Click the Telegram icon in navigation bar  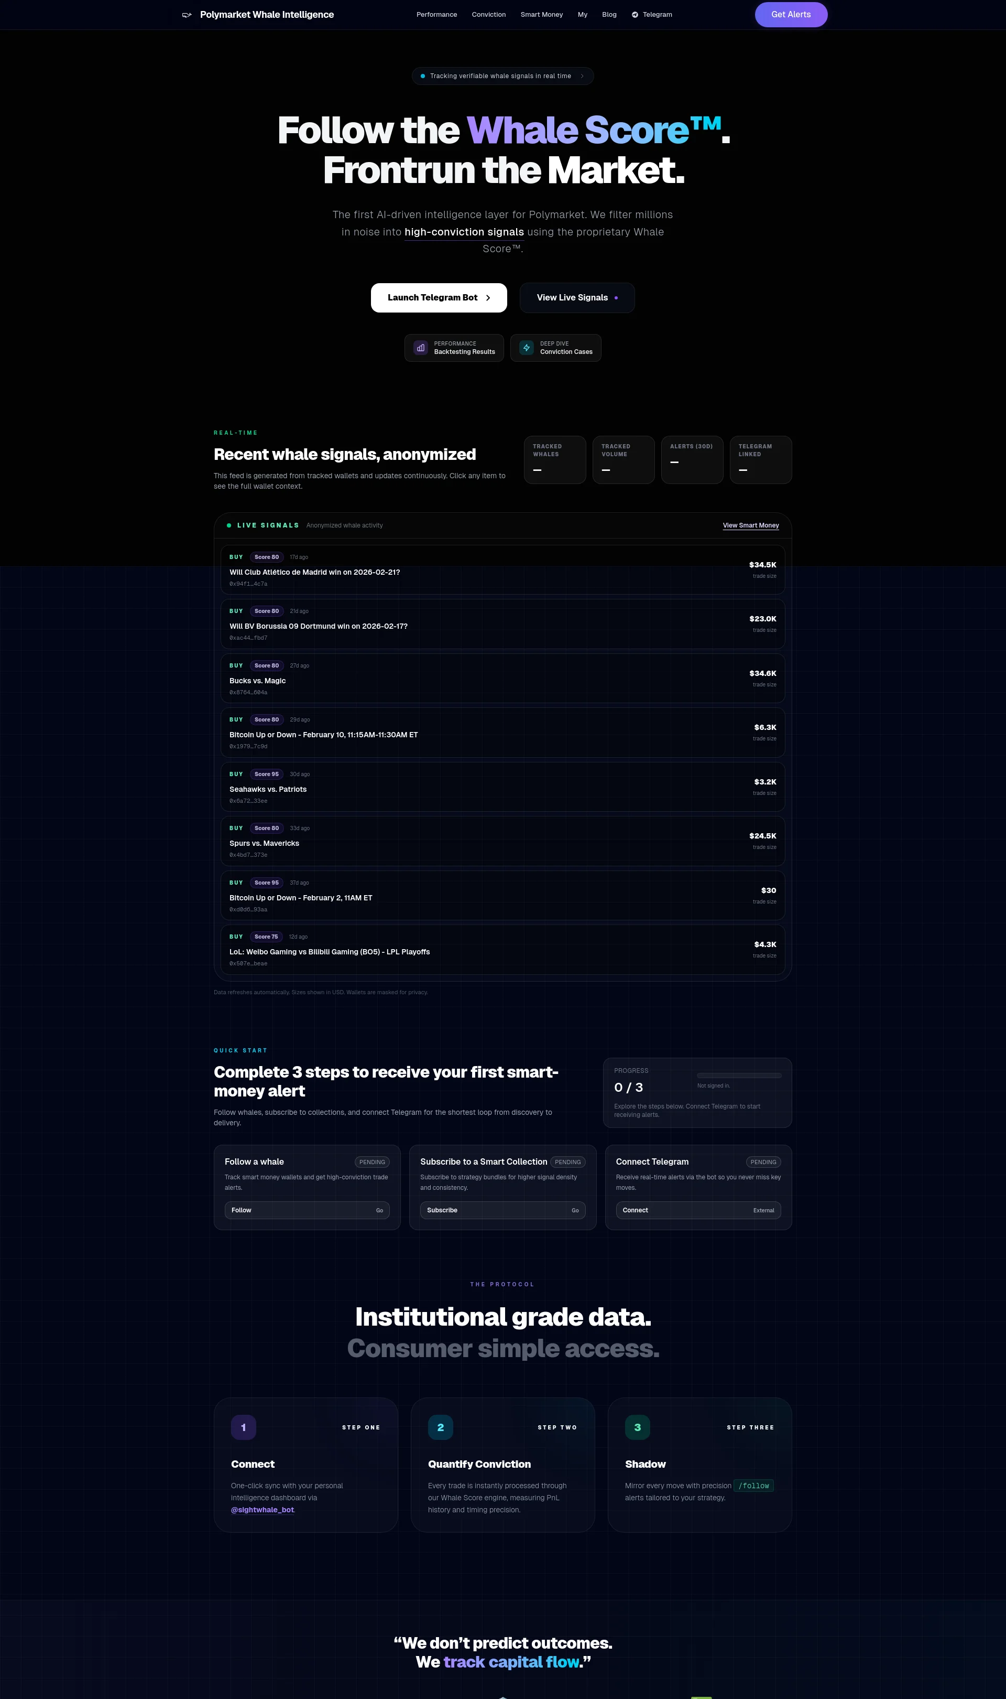pyautogui.click(x=635, y=15)
